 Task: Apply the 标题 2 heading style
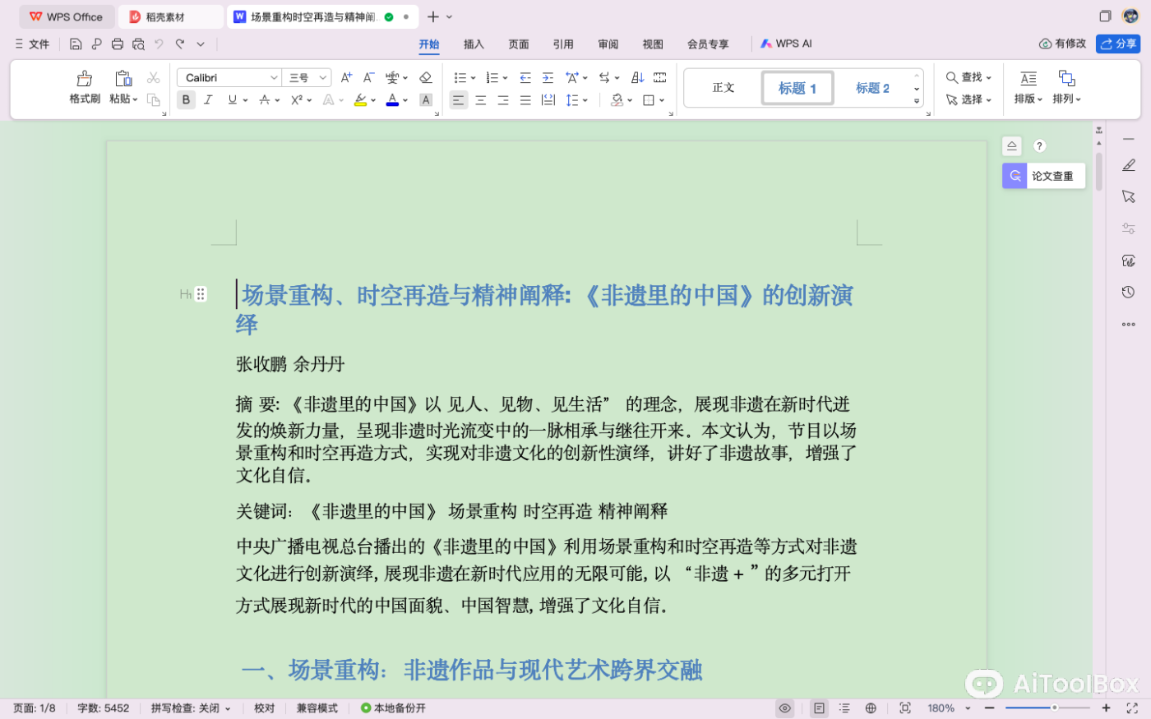[x=871, y=88]
